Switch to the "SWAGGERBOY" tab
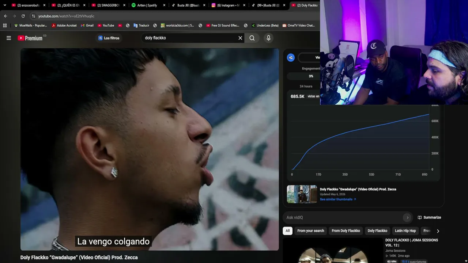Image resolution: width=468 pixels, height=263 pixels. point(108,5)
